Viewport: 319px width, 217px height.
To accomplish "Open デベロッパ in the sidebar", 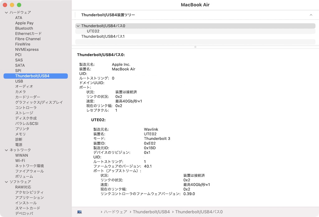I will click(24, 213).
